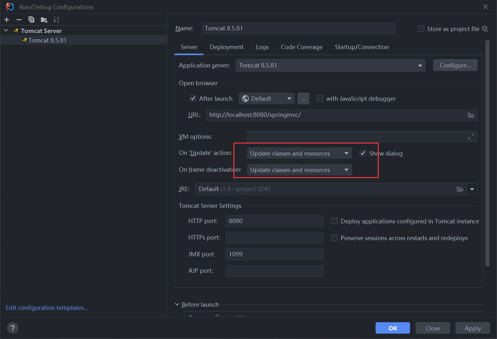Viewport: 497px width, 339px height.
Task: Open the Code Coverage tab
Action: 302,47
